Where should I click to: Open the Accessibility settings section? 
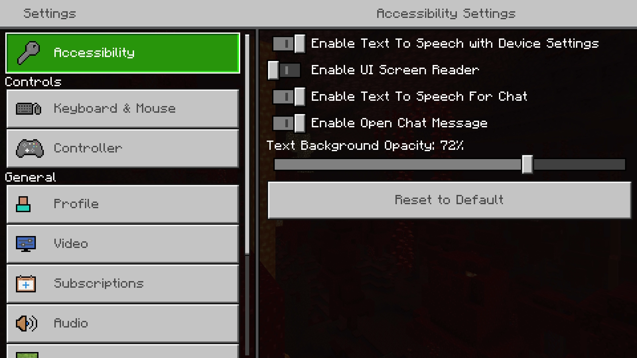[123, 52]
